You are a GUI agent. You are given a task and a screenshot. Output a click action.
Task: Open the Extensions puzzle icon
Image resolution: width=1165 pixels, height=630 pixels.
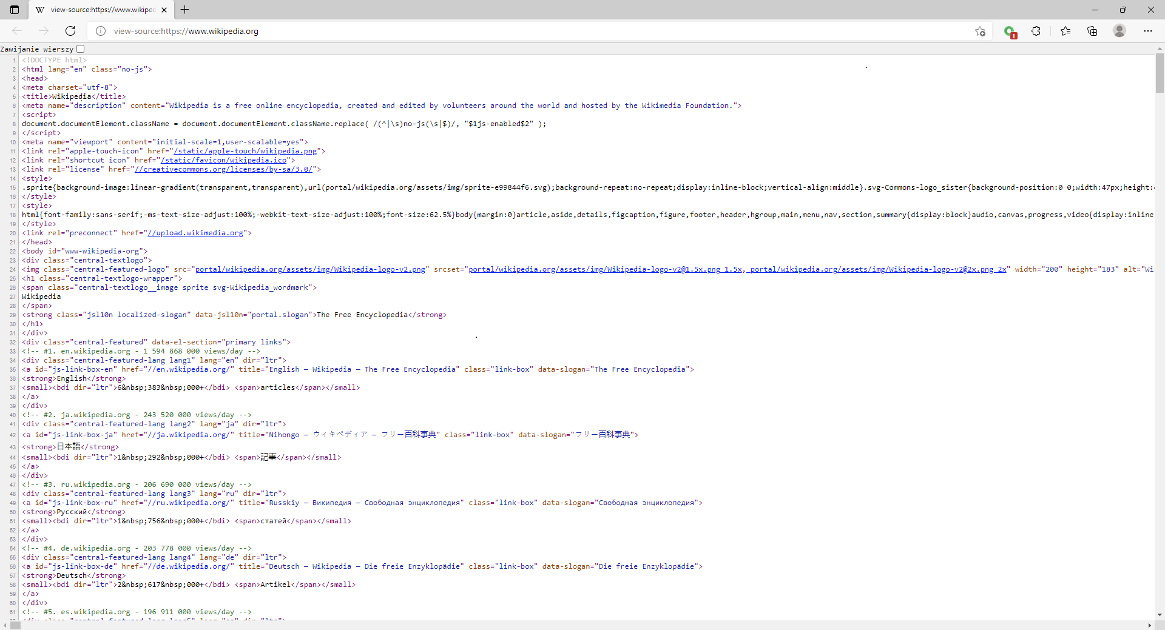1036,31
